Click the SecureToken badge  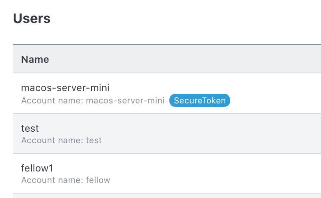pos(200,100)
